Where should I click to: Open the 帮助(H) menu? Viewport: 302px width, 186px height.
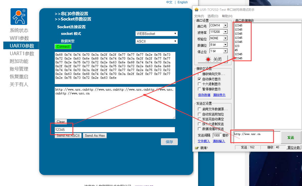227,16
